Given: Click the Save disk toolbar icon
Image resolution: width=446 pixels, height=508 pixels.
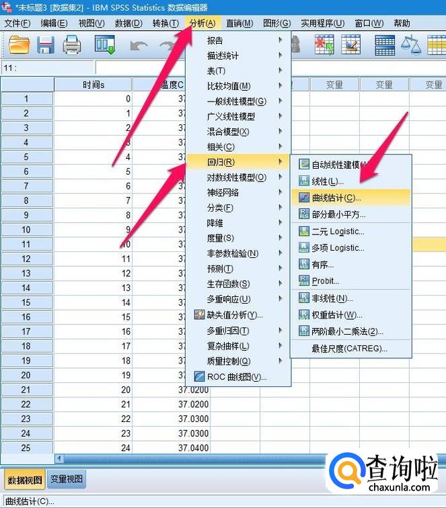Looking at the screenshot, I should point(46,45).
